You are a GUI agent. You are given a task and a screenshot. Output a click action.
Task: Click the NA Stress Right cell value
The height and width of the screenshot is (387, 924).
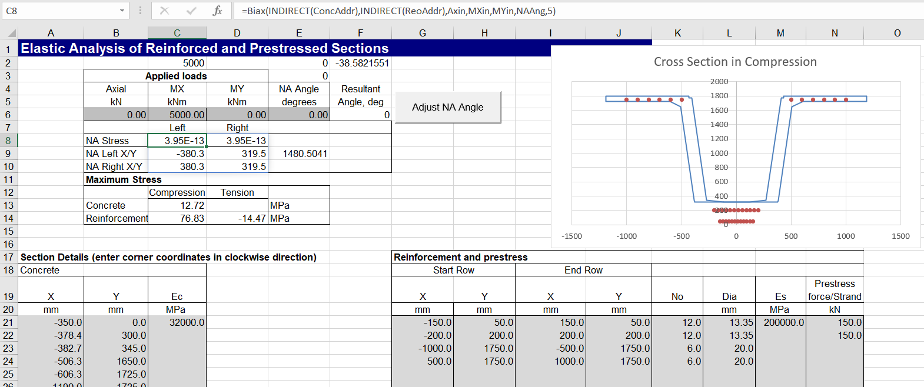[x=237, y=141]
